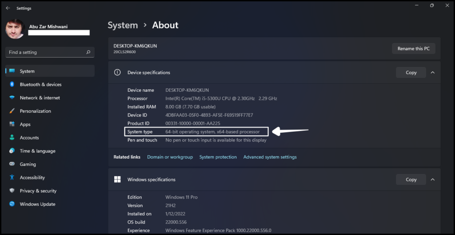Click the Accounts person icon
The image size is (455, 235).
click(x=12, y=137)
